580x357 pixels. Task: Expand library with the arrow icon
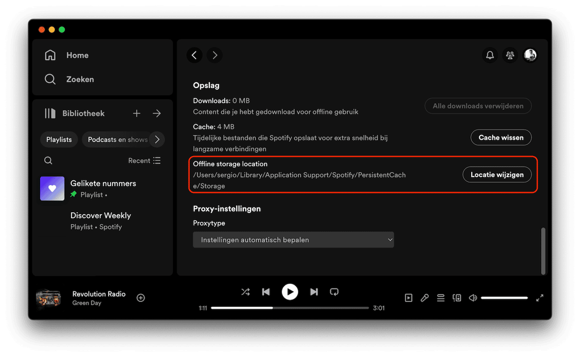tap(156, 113)
